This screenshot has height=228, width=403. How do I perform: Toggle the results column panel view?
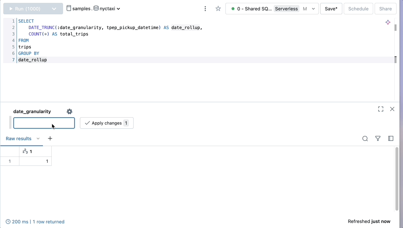[391, 138]
